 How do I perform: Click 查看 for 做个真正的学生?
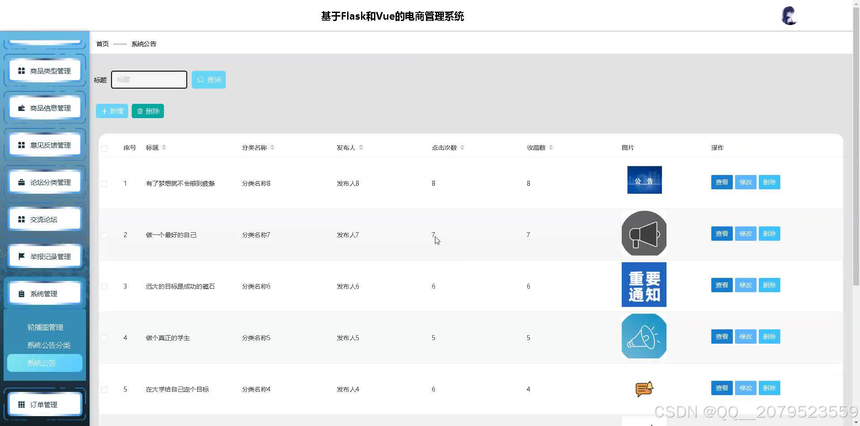click(x=722, y=337)
